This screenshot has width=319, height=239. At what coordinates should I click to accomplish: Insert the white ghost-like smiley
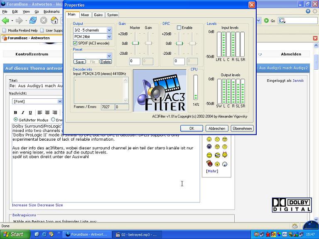tap(225, 164)
